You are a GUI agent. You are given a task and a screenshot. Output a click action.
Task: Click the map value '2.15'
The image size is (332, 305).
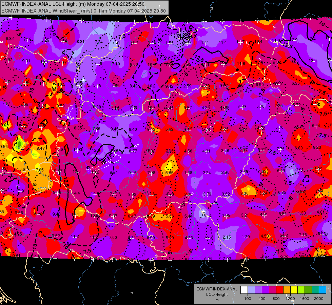(227, 237)
